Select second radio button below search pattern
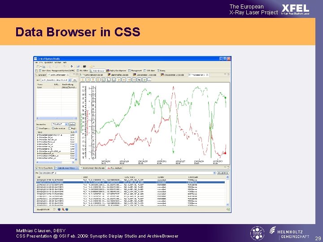The image size is (323, 242). tap(53, 128)
